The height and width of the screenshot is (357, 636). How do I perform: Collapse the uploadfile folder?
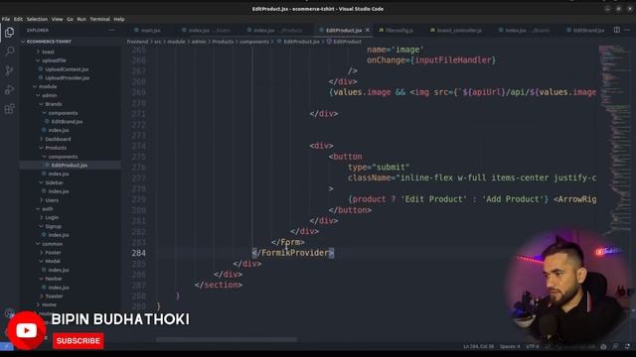point(54,60)
